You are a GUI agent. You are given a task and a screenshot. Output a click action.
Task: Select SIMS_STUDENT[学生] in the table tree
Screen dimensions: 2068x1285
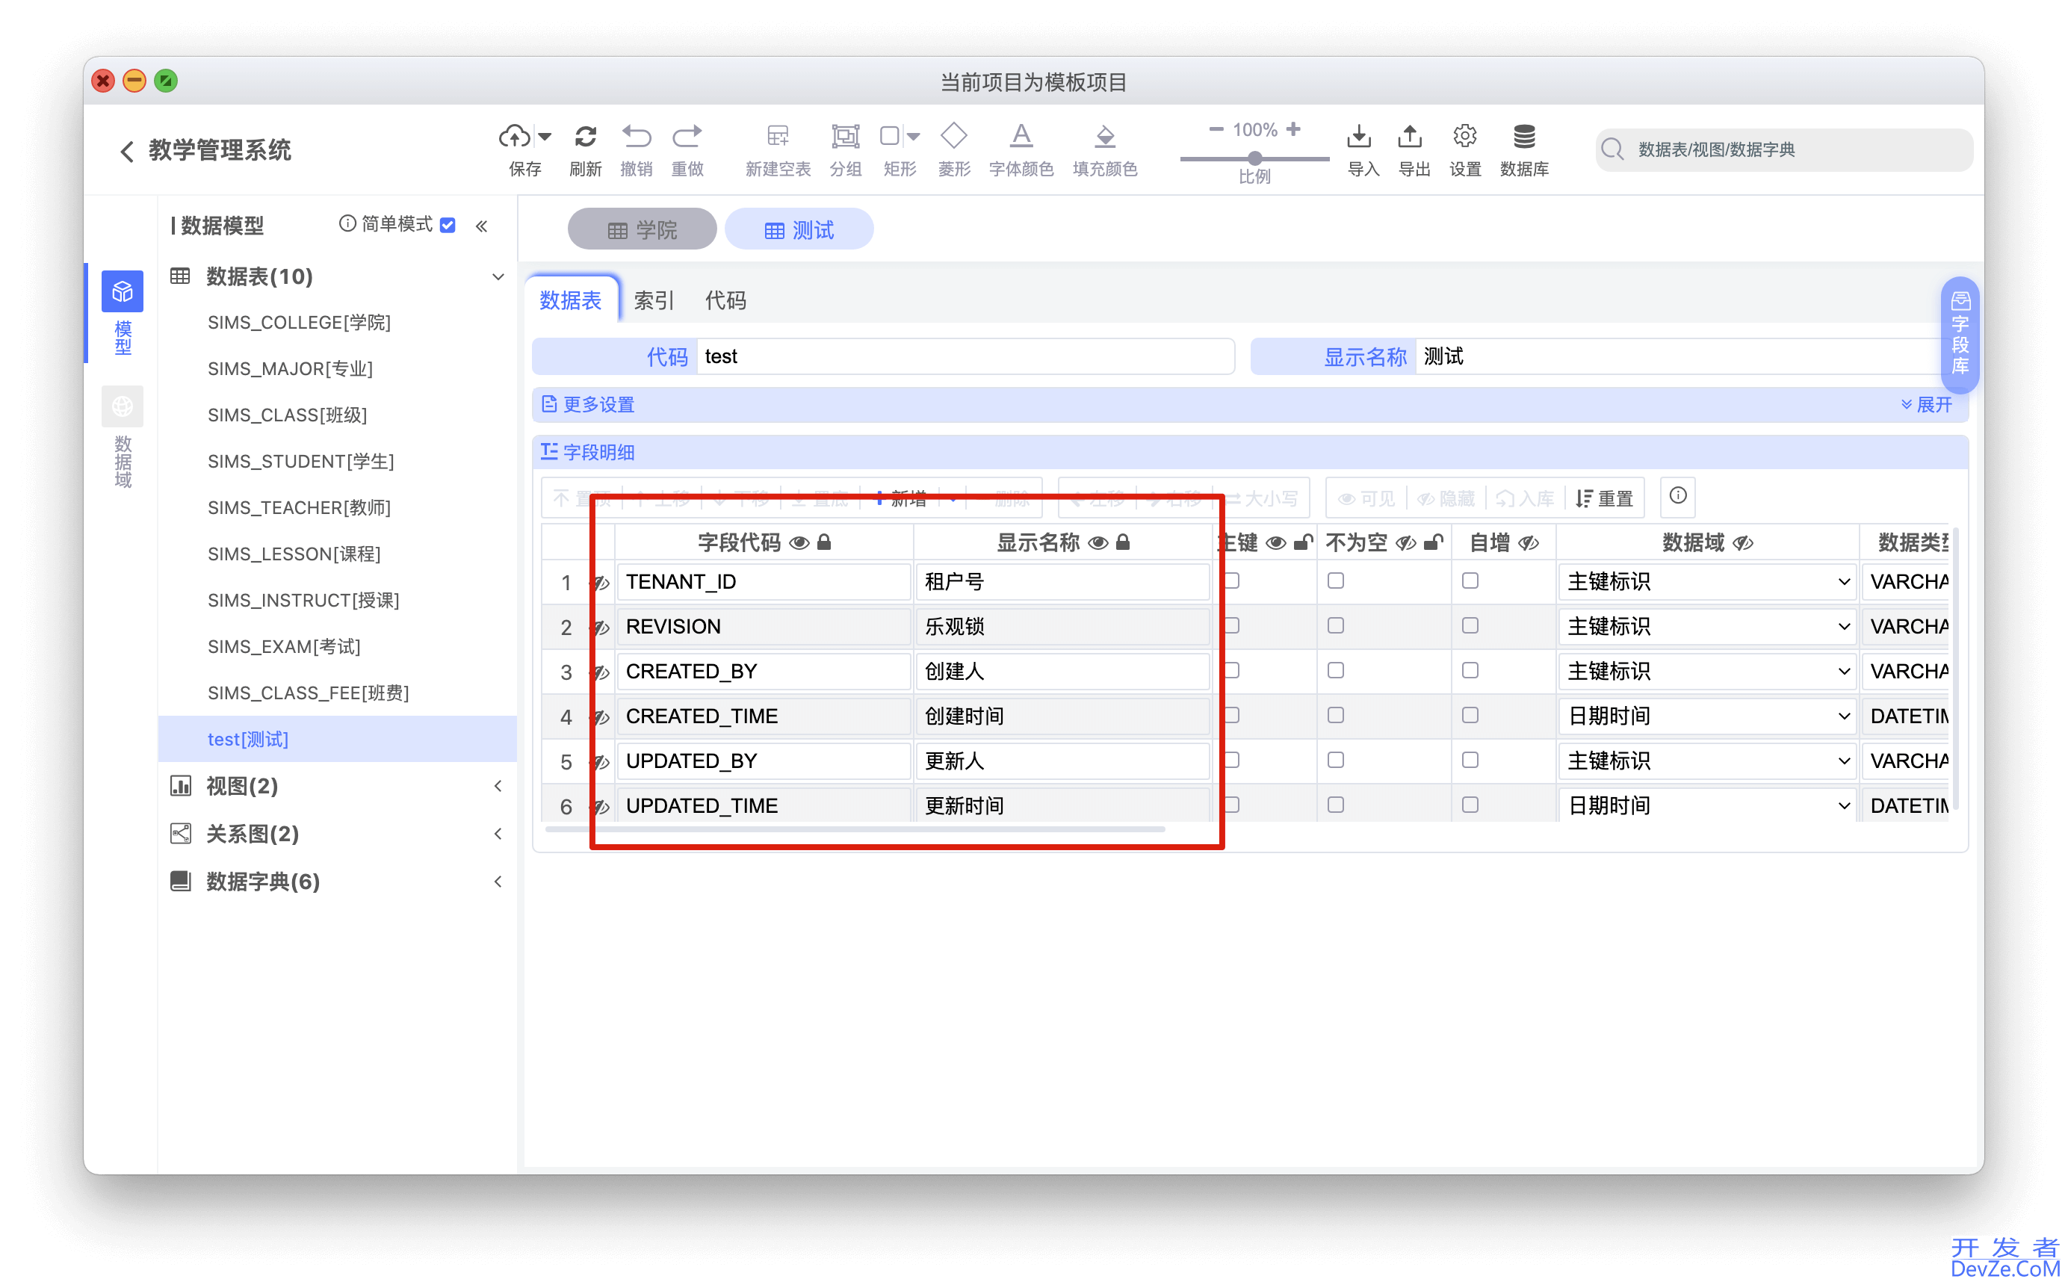click(x=301, y=462)
